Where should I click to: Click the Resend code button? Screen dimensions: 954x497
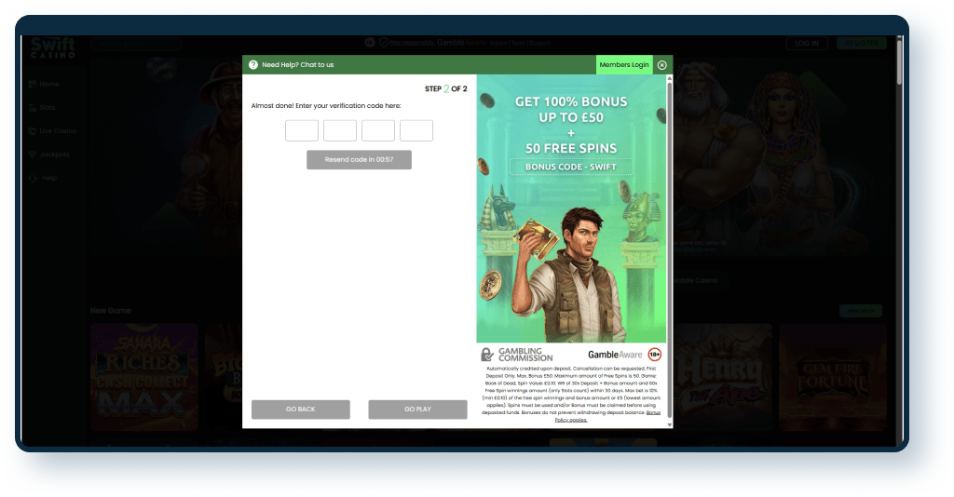(x=359, y=160)
